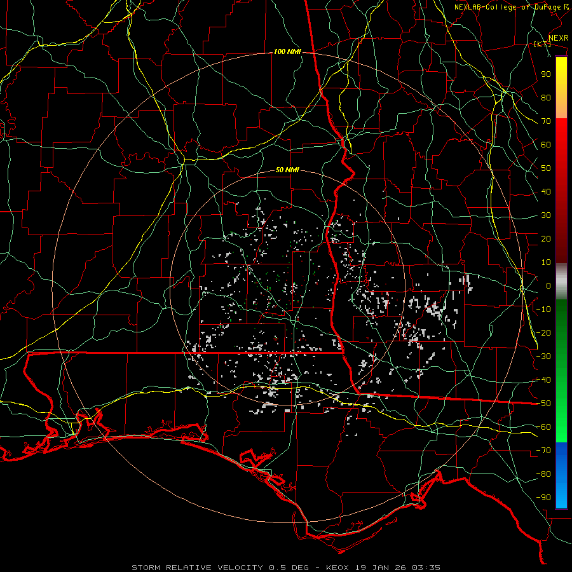The width and height of the screenshot is (572, 572).
Task: Click the "03:35" timestamp in the caption
Action: point(426,568)
